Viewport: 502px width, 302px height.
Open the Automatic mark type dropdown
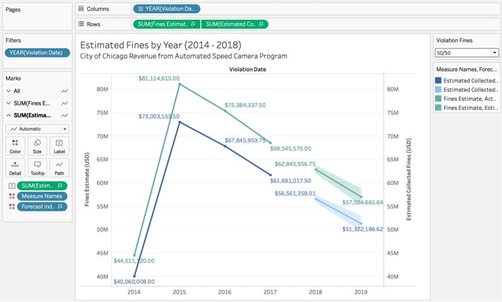coord(37,129)
